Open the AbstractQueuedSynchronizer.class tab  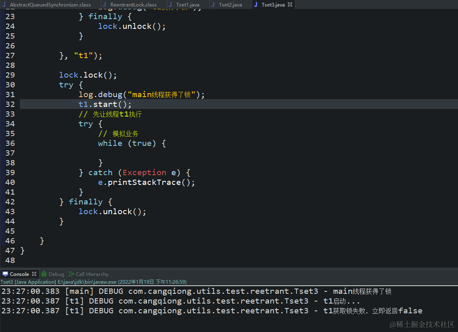pos(50,4)
